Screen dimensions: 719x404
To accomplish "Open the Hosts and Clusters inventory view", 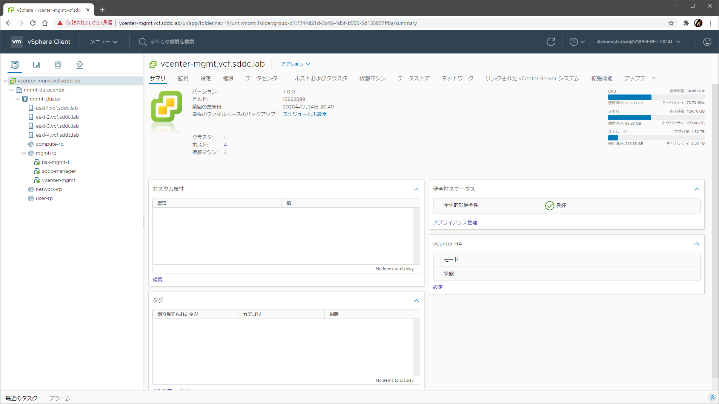I will click(x=15, y=65).
